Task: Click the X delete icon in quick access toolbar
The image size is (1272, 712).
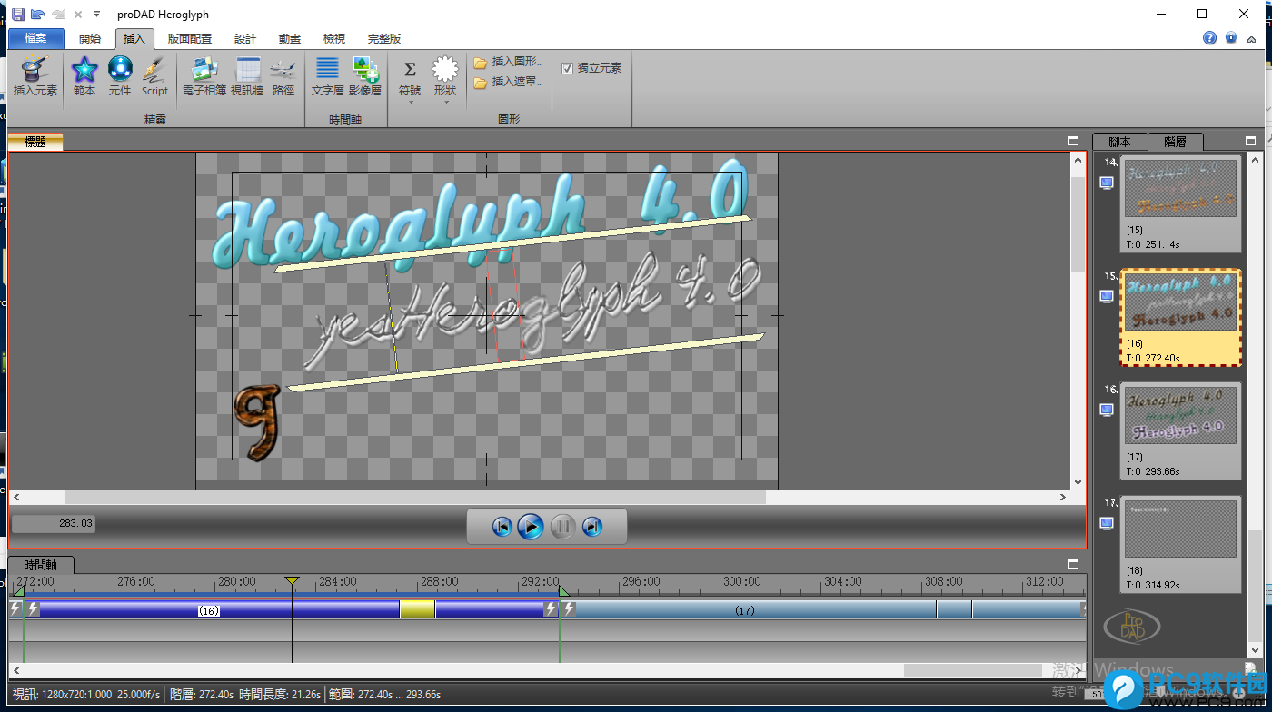Action: [x=78, y=15]
